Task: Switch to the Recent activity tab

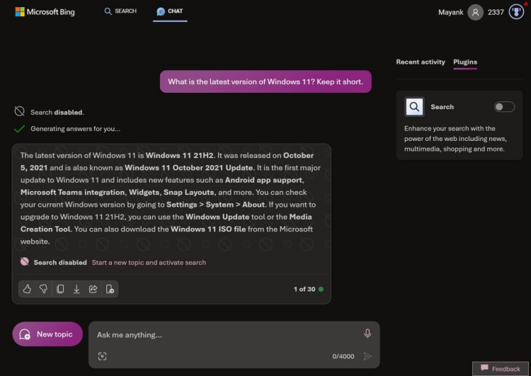Action: coord(420,62)
